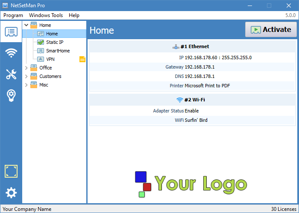Switch to full mode with yellow-framed icon
This screenshot has width=299, height=213.
coord(11,171)
